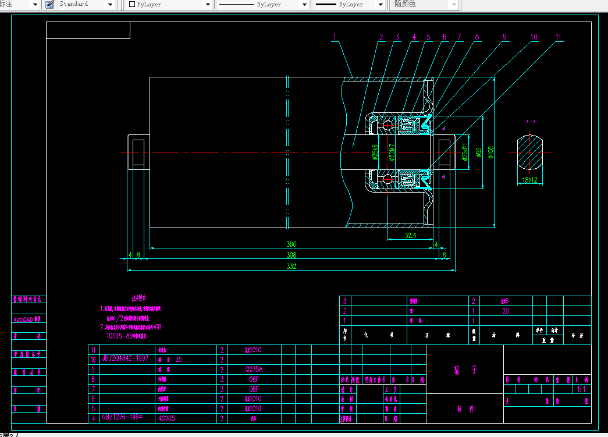The height and width of the screenshot is (437, 608).
Task: Click part callout number 9 above drawing
Action: click(504, 37)
